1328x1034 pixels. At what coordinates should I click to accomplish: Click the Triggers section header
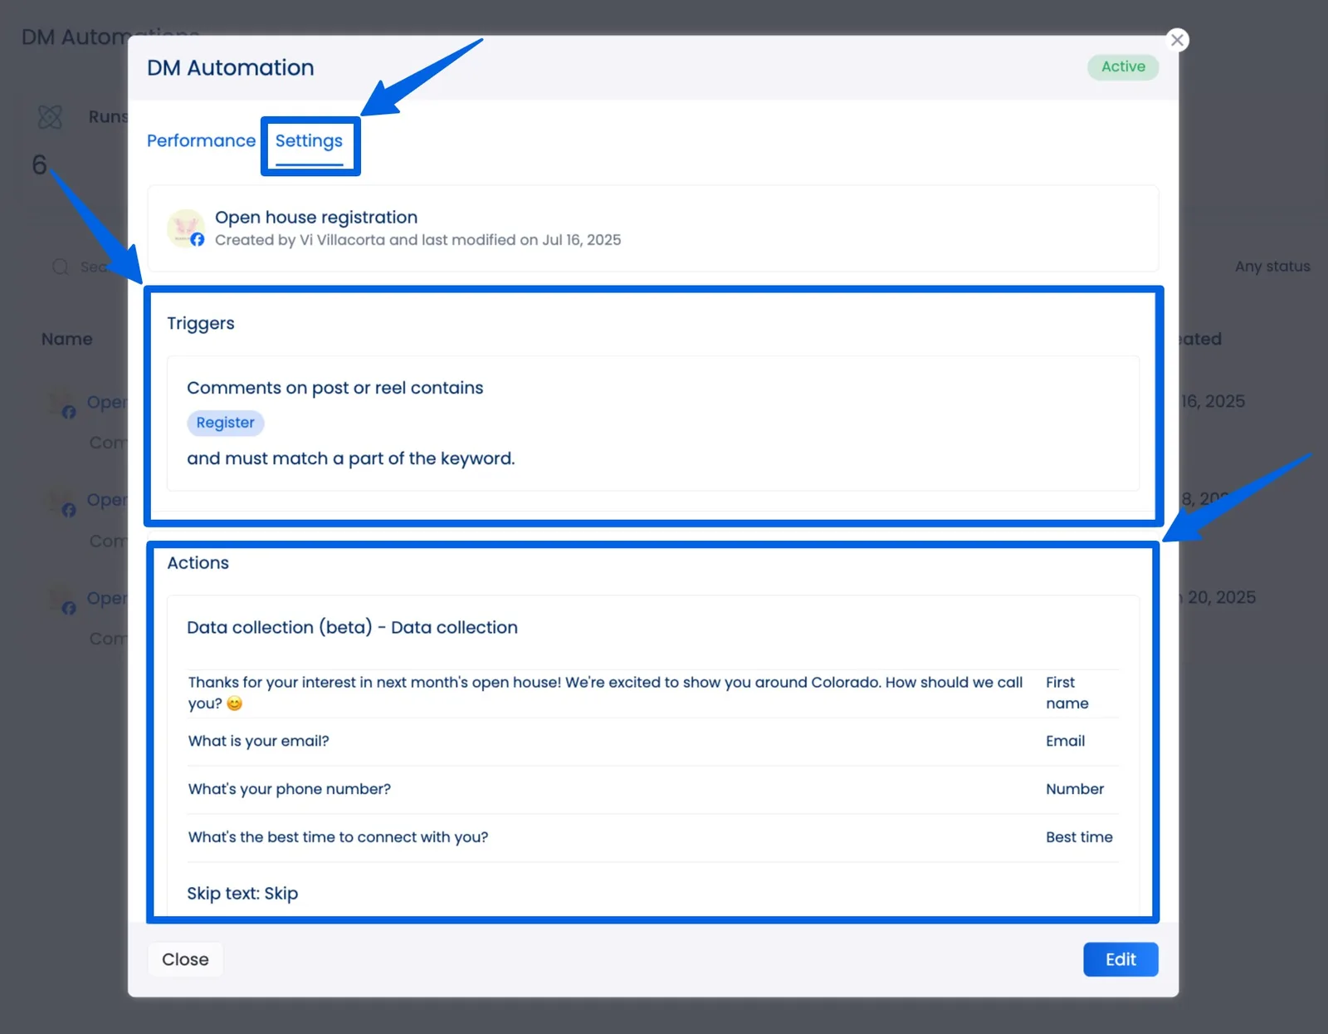pyautogui.click(x=201, y=323)
